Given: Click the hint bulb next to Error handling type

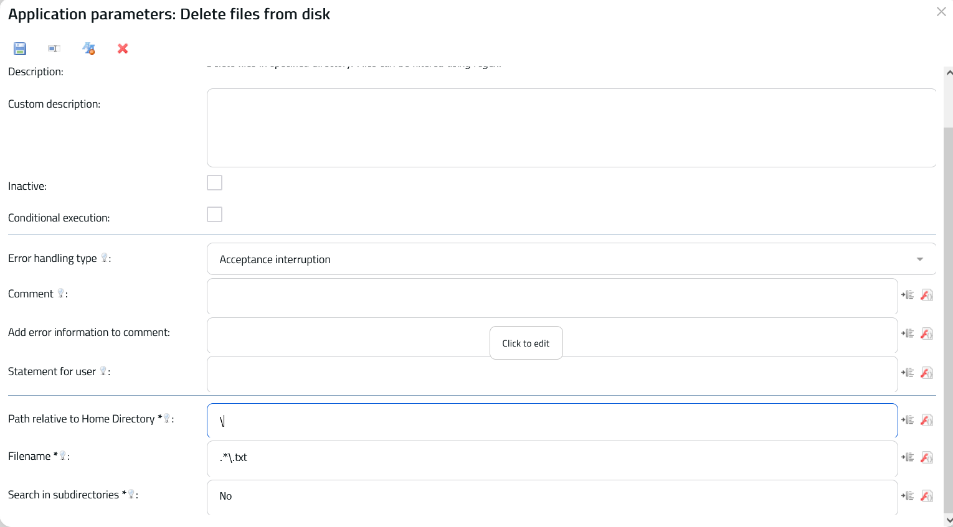Looking at the screenshot, I should pos(104,258).
